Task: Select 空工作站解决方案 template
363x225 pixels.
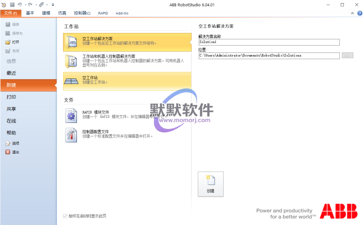Action: [127, 42]
